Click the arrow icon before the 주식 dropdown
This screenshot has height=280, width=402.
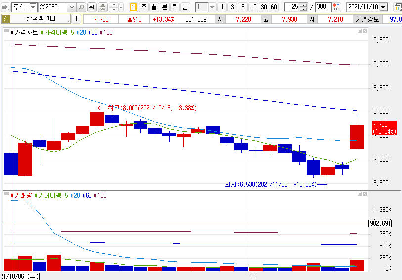click(6, 7)
